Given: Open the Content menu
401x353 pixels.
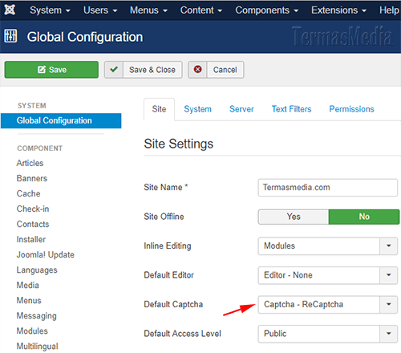Looking at the screenshot, I should (201, 10).
